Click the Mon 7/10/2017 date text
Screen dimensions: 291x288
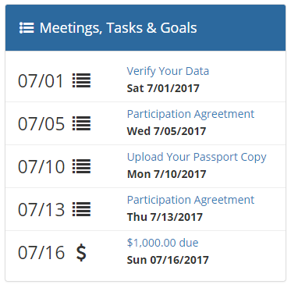click(166, 174)
